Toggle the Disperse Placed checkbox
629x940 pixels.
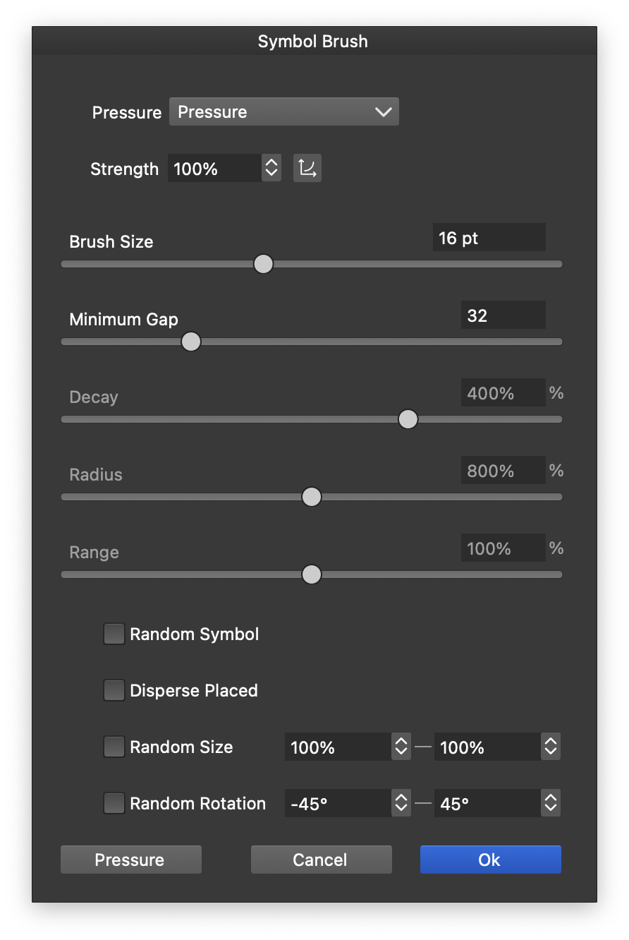(114, 690)
